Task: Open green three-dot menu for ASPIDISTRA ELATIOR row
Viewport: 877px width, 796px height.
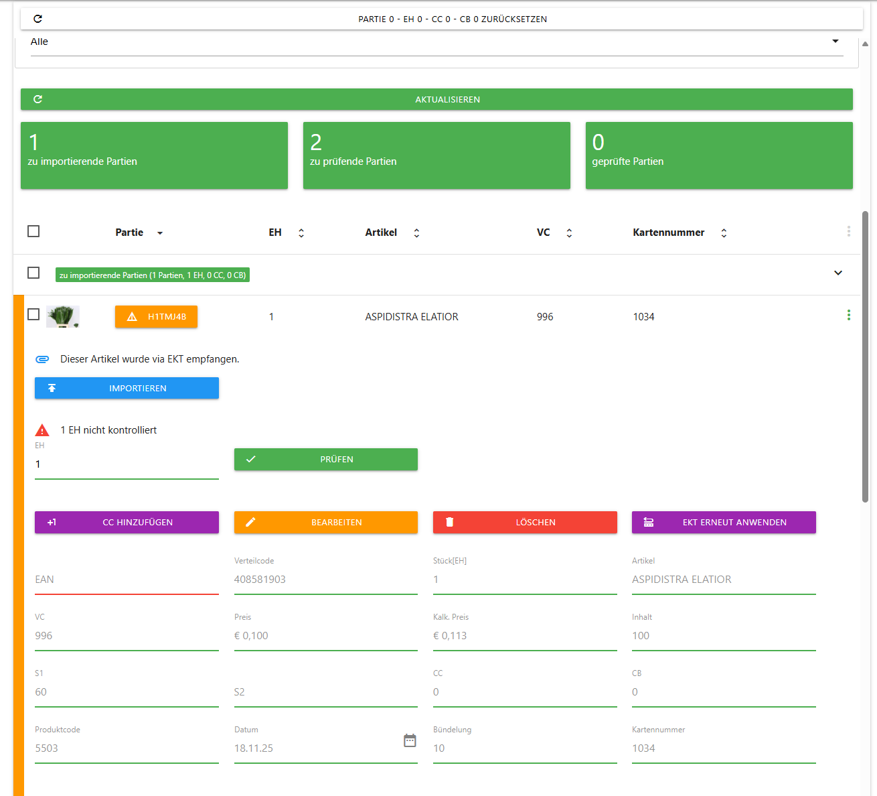Action: pyautogui.click(x=848, y=316)
